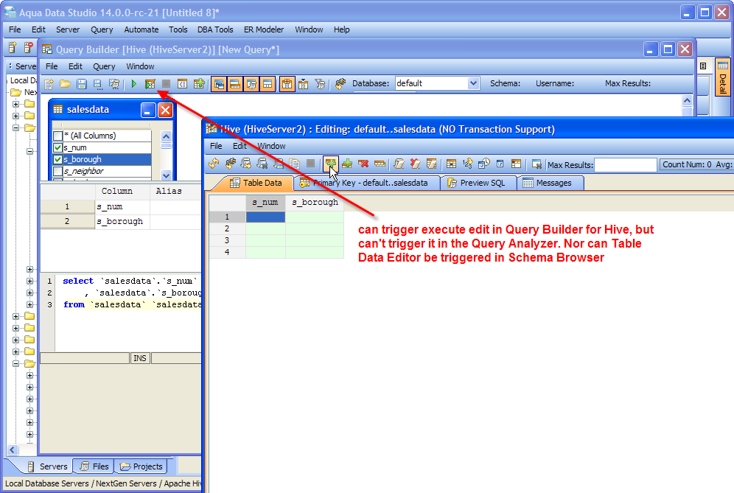This screenshot has width=734, height=493.
Task: Click the reconnect plug icon in table editor toolbar
Action: coord(230,164)
